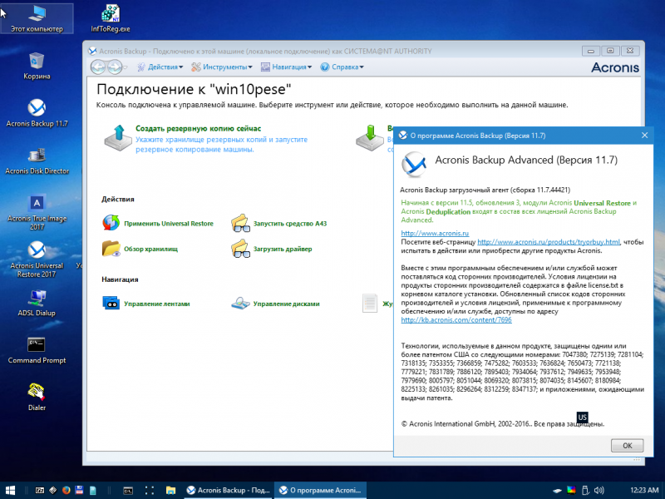Open the Инструменты menu
Screen dimensions: 665x499
[x=221, y=67]
